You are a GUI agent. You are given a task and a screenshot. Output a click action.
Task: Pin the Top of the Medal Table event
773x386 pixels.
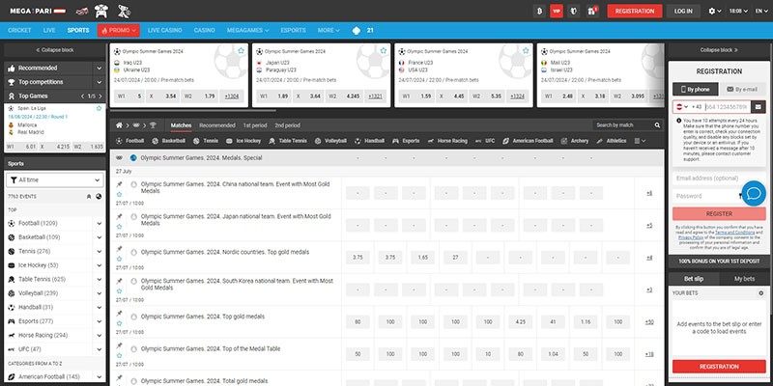pyautogui.click(x=119, y=345)
